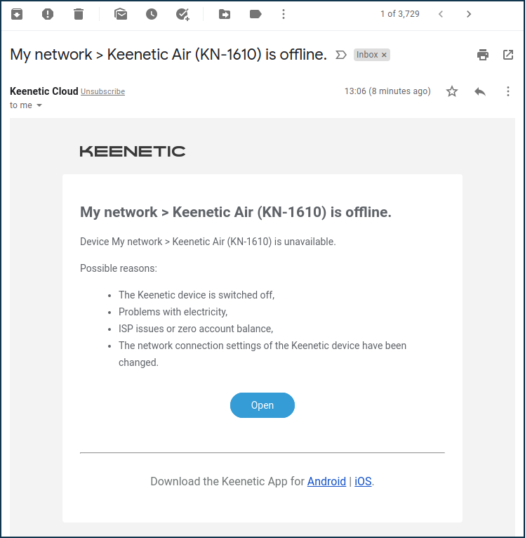The height and width of the screenshot is (538, 525).
Task: Open email in new window
Action: tap(508, 55)
